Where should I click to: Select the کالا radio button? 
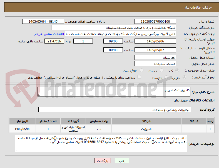coord(177,70)
